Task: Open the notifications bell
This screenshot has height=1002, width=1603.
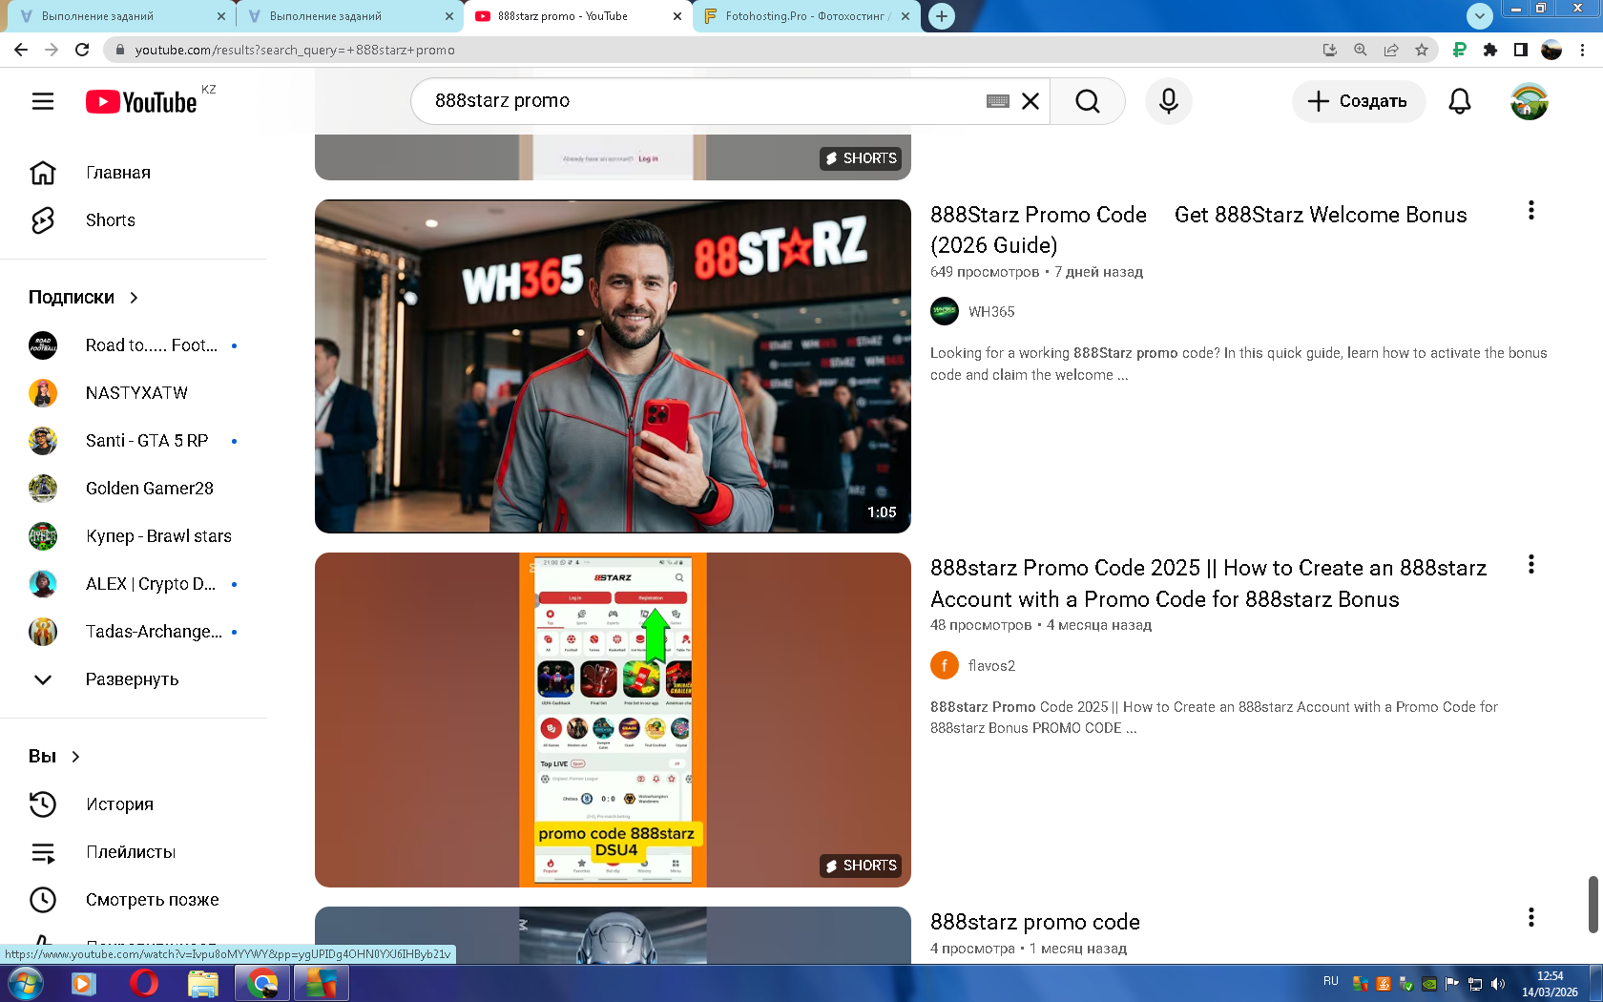Action: click(1459, 101)
